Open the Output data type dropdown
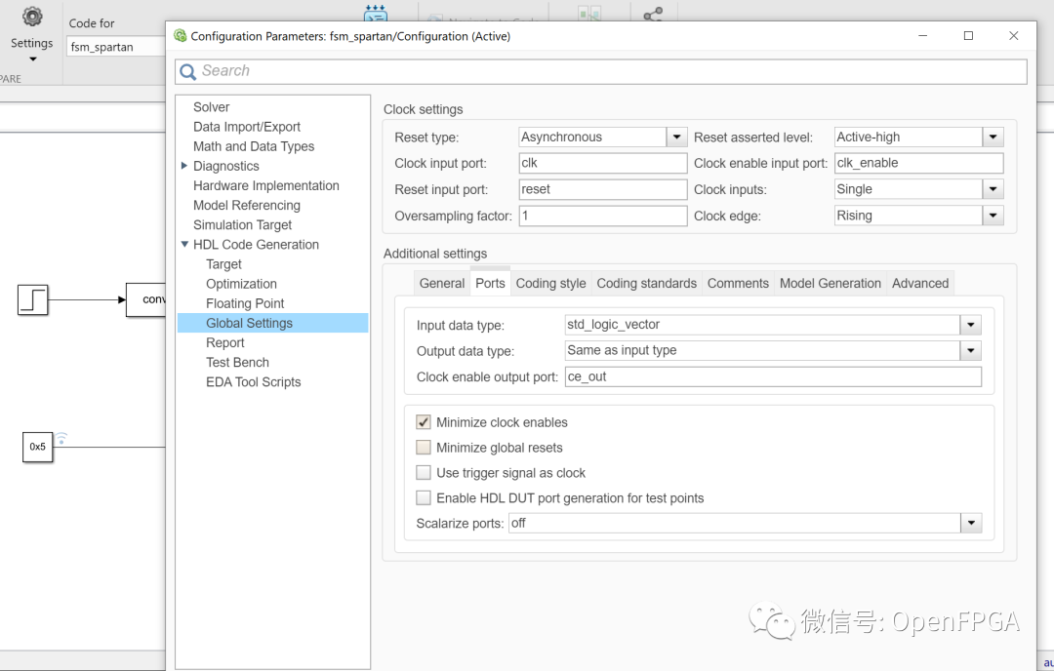 tap(971, 350)
